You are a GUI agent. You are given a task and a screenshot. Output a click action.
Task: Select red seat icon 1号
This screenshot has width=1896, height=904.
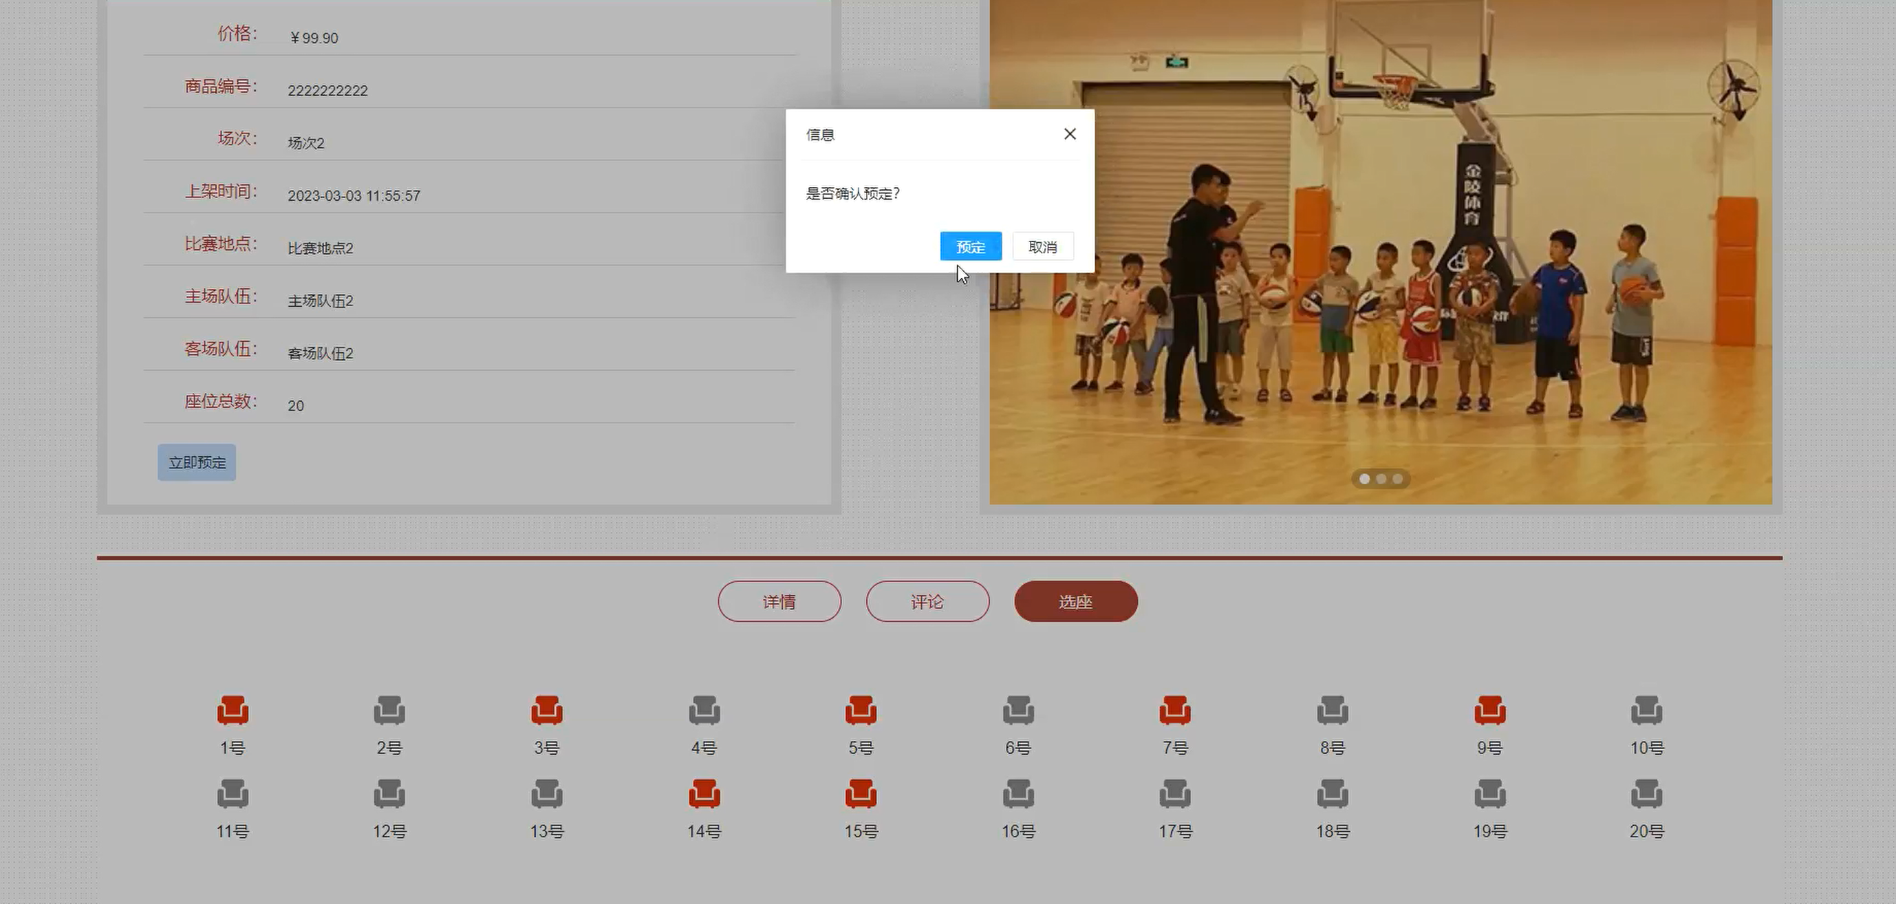tap(233, 711)
